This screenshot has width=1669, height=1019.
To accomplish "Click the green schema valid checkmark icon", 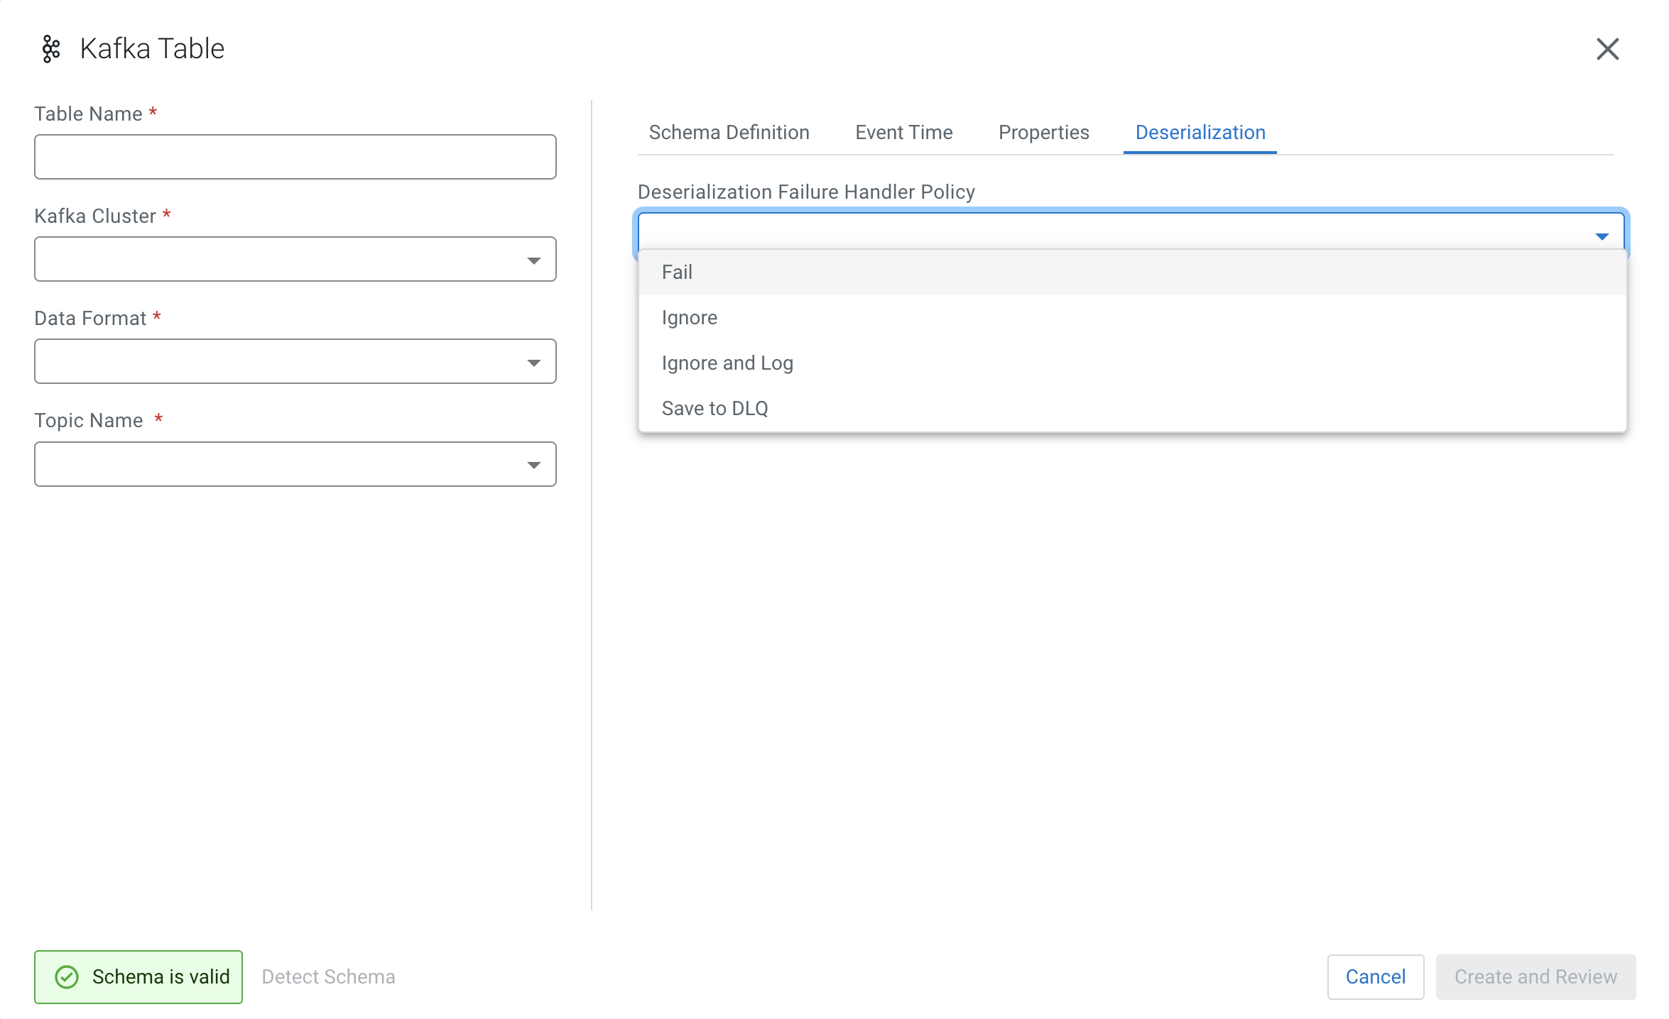I will click(x=67, y=977).
